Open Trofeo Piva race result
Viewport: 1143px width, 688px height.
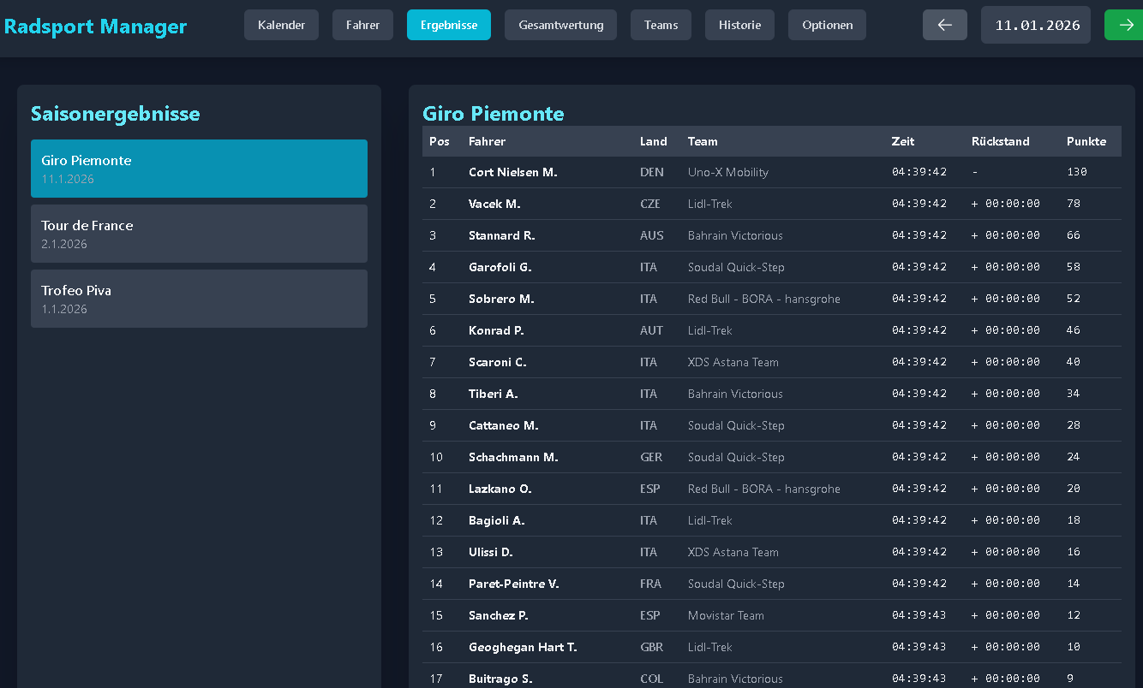(199, 299)
